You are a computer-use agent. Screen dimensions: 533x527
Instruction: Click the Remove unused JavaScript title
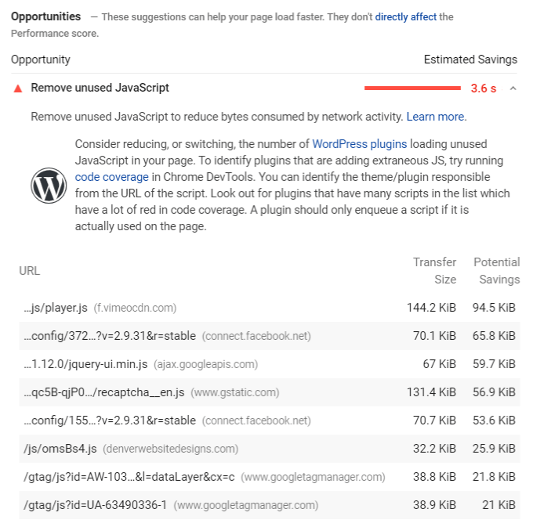pos(100,88)
